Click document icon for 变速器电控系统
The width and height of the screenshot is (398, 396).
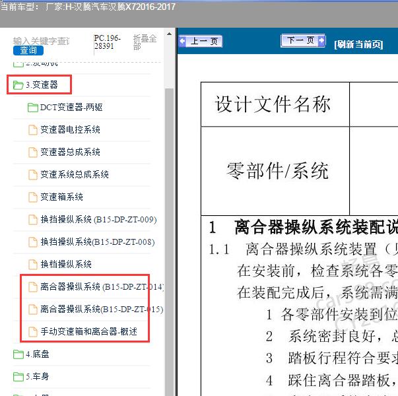33,130
